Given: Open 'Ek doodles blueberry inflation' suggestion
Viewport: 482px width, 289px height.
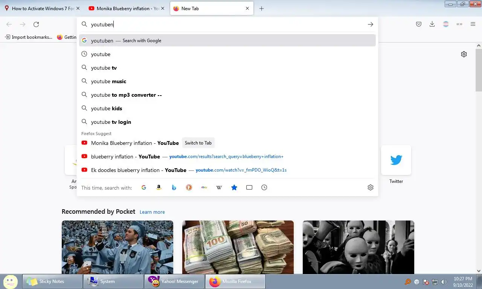Looking at the screenshot, I should pyautogui.click(x=227, y=170).
